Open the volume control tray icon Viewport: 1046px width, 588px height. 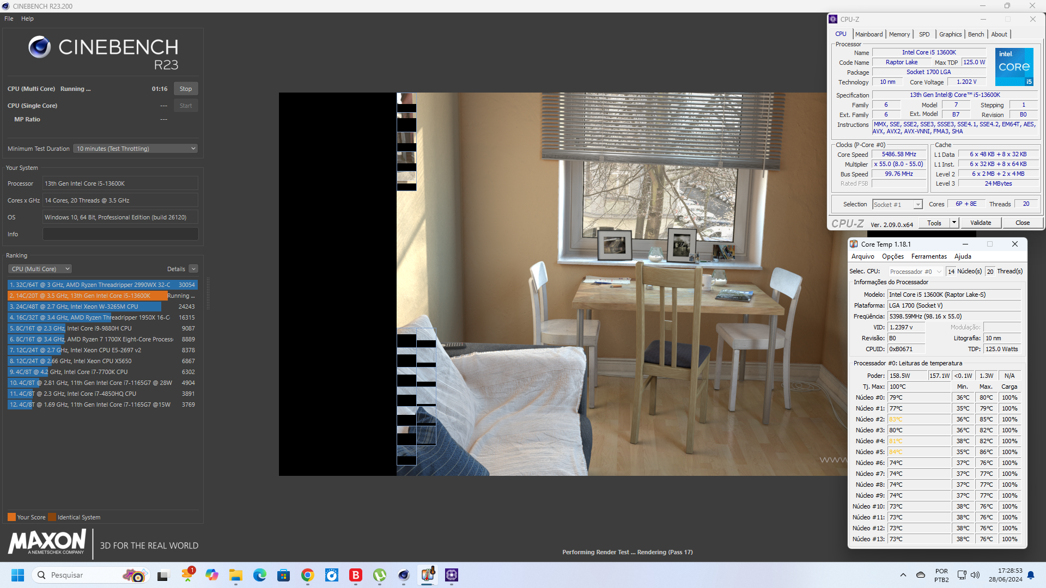coord(975,575)
